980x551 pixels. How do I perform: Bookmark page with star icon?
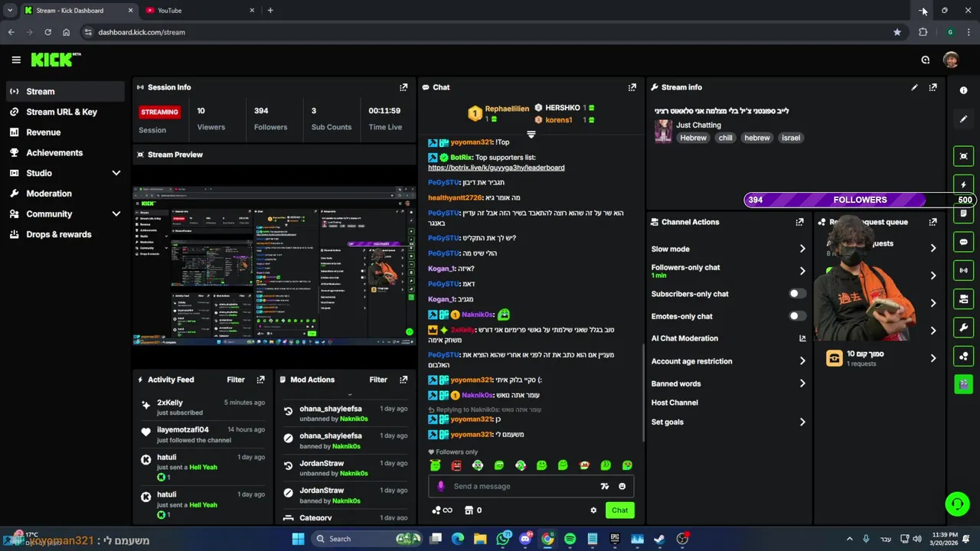pyautogui.click(x=897, y=32)
